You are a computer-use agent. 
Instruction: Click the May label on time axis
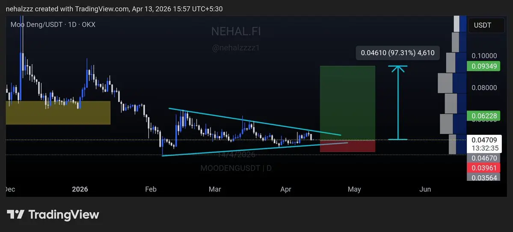click(x=354, y=189)
